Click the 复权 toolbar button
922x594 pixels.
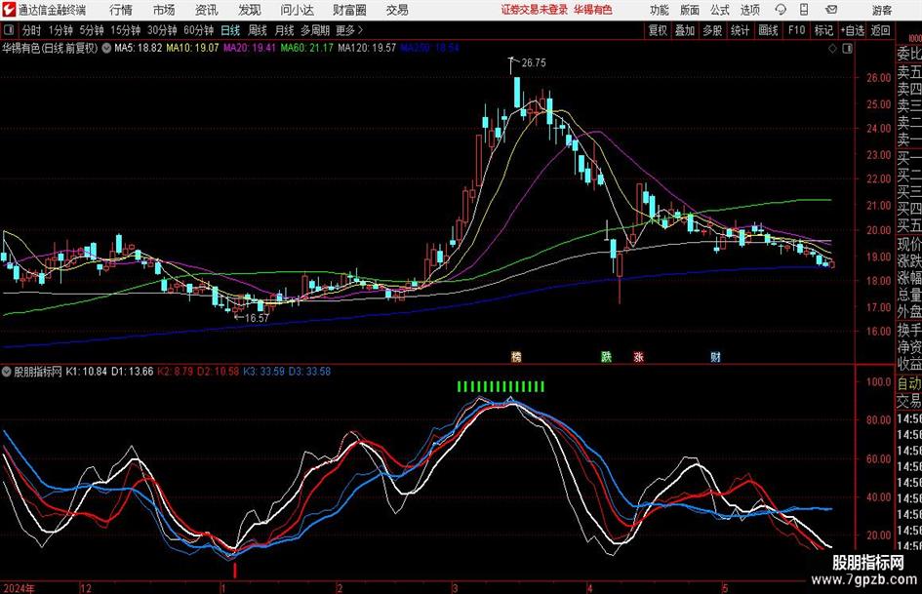[x=658, y=30]
